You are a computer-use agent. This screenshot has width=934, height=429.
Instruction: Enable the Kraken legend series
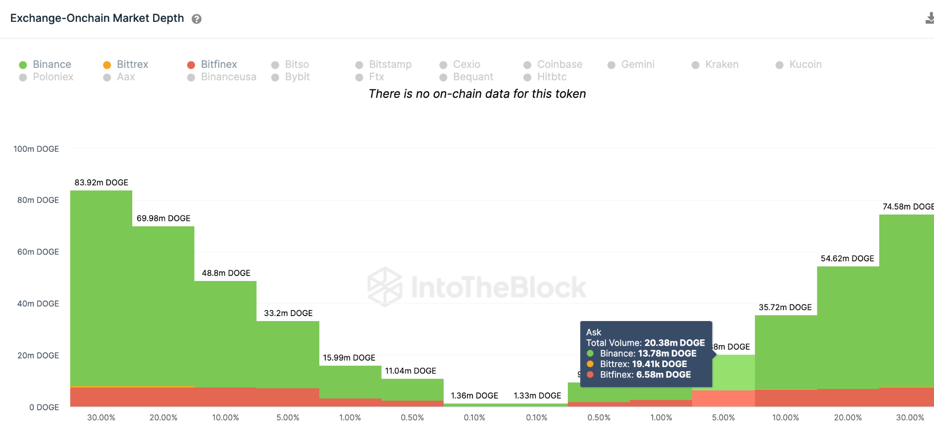[x=716, y=65]
